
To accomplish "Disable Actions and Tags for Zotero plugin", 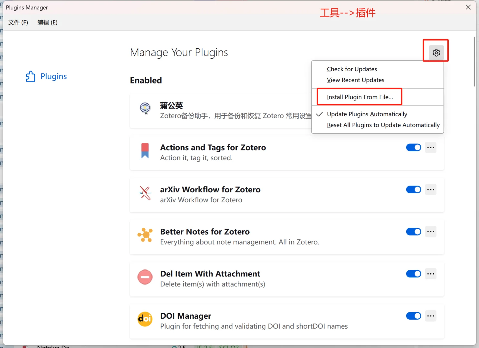I will click(x=414, y=148).
